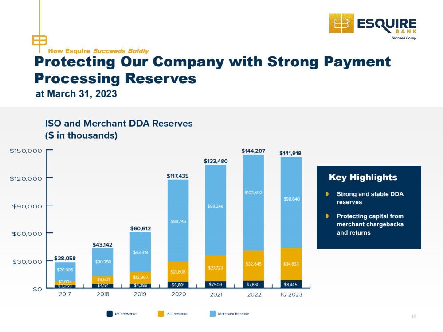Click the 'Succeed Boldly' text under logo
This screenshot has height=332, width=443.
point(404,38)
